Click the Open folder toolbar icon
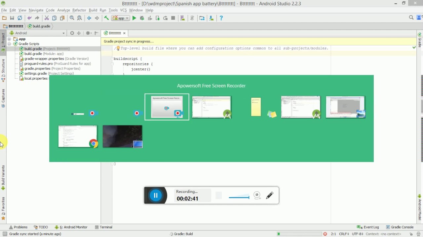Screen dimensions: 423x237 (4, 18)
